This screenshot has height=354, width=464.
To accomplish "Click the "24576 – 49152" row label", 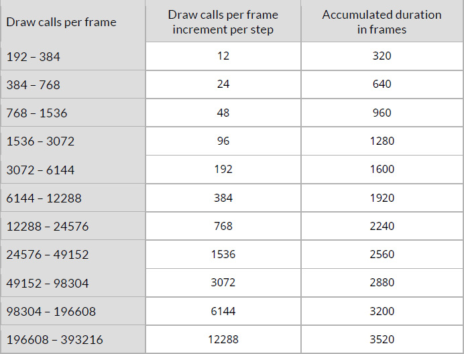I will coord(47,255).
